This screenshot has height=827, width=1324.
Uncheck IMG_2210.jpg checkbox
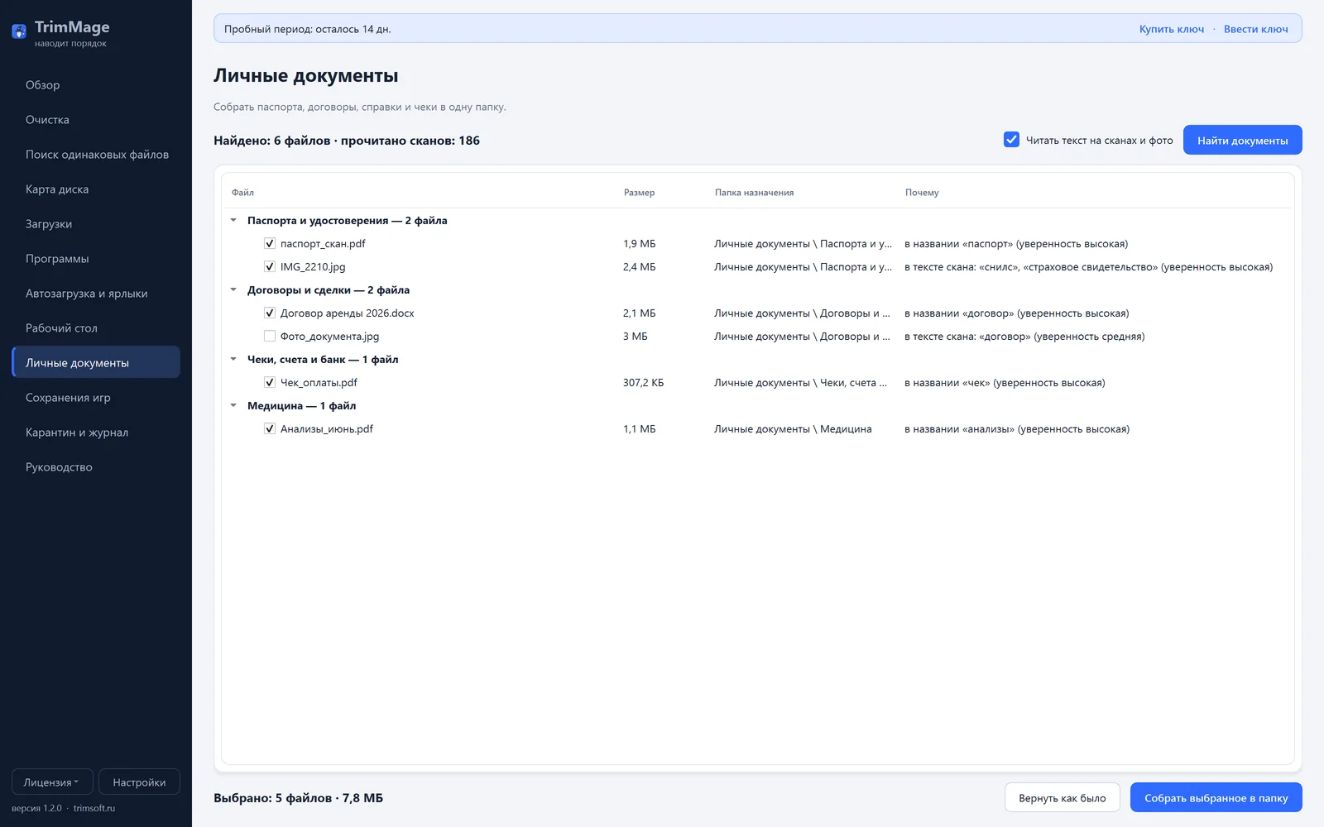click(269, 266)
